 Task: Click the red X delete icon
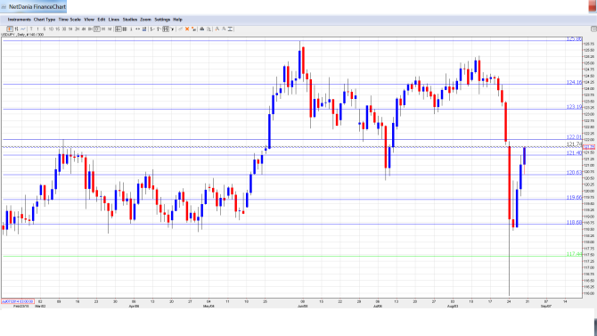187,29
